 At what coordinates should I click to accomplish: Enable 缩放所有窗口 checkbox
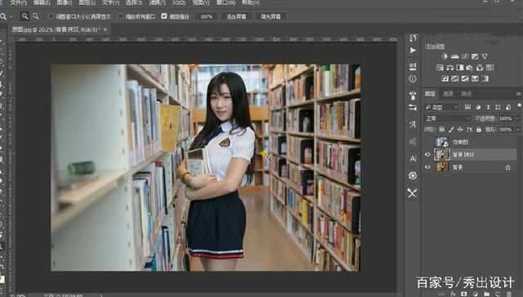(120, 16)
